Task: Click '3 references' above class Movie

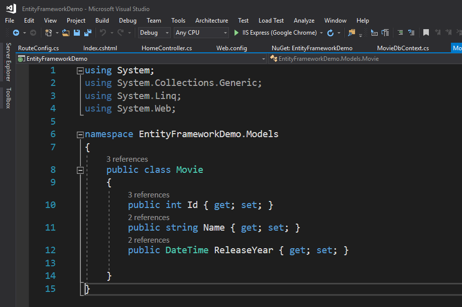Action: [127, 159]
